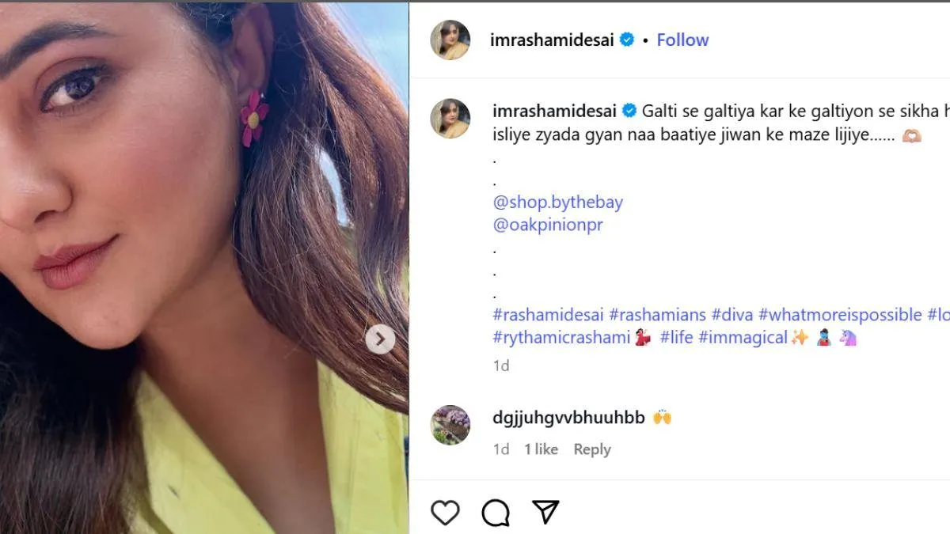Open the #rashamians hashtag
The height and width of the screenshot is (534, 950).
(x=657, y=315)
